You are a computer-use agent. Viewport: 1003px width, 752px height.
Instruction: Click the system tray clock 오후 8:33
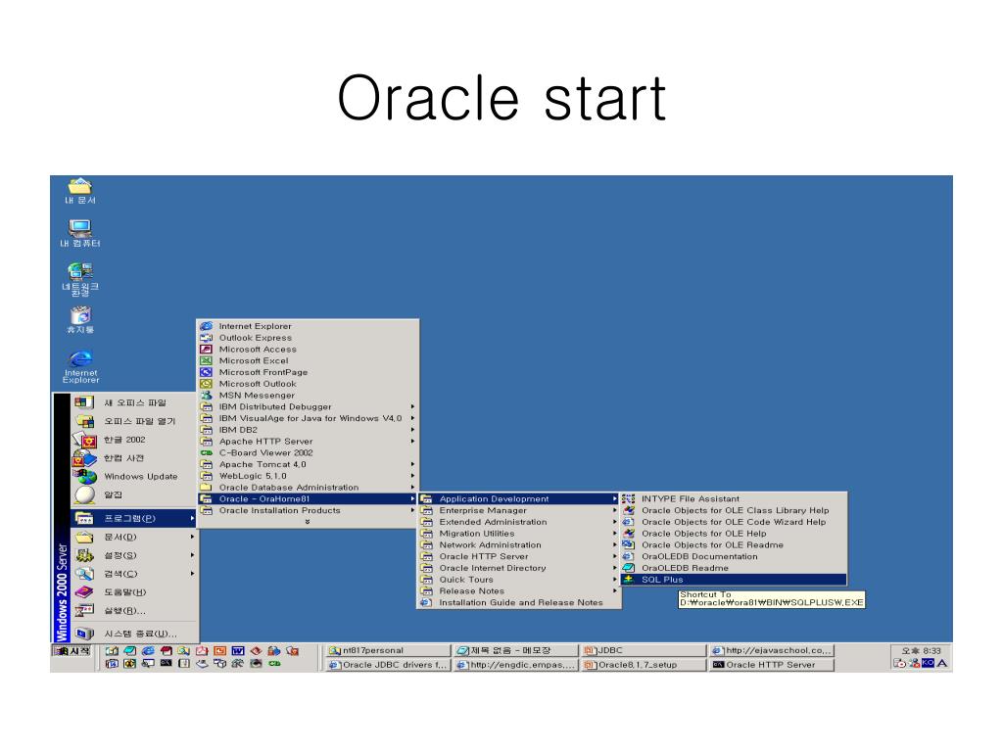921,650
